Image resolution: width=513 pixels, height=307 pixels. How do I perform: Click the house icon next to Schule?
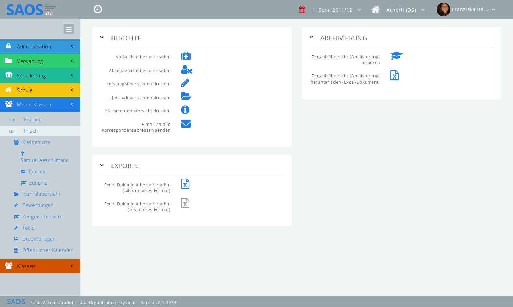(x=9, y=90)
